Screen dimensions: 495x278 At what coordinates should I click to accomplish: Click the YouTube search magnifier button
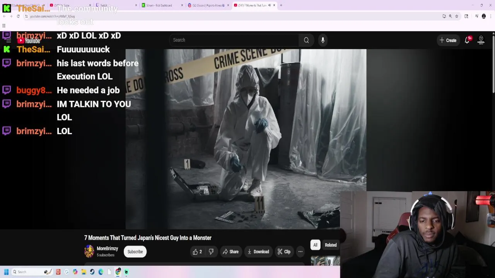306,40
